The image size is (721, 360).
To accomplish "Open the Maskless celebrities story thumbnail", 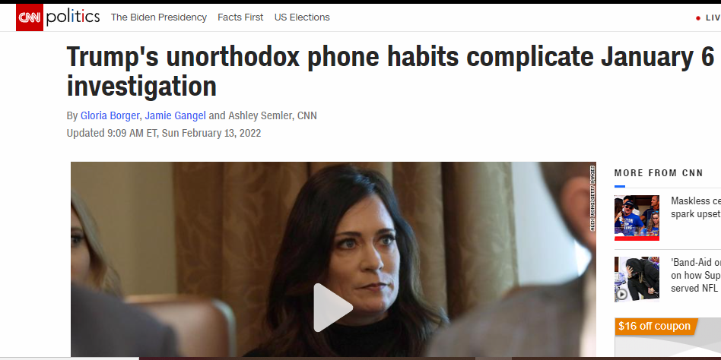I will 637,218.
